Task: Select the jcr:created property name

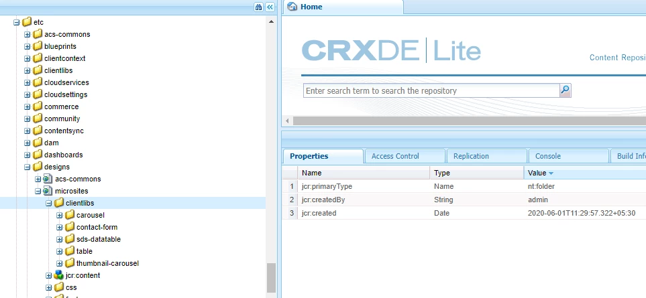Action: (319, 213)
